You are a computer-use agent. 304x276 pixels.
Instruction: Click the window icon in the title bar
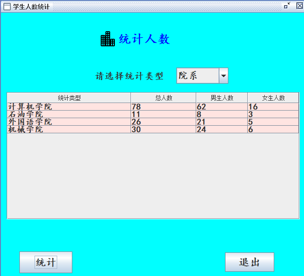coord(7,7)
